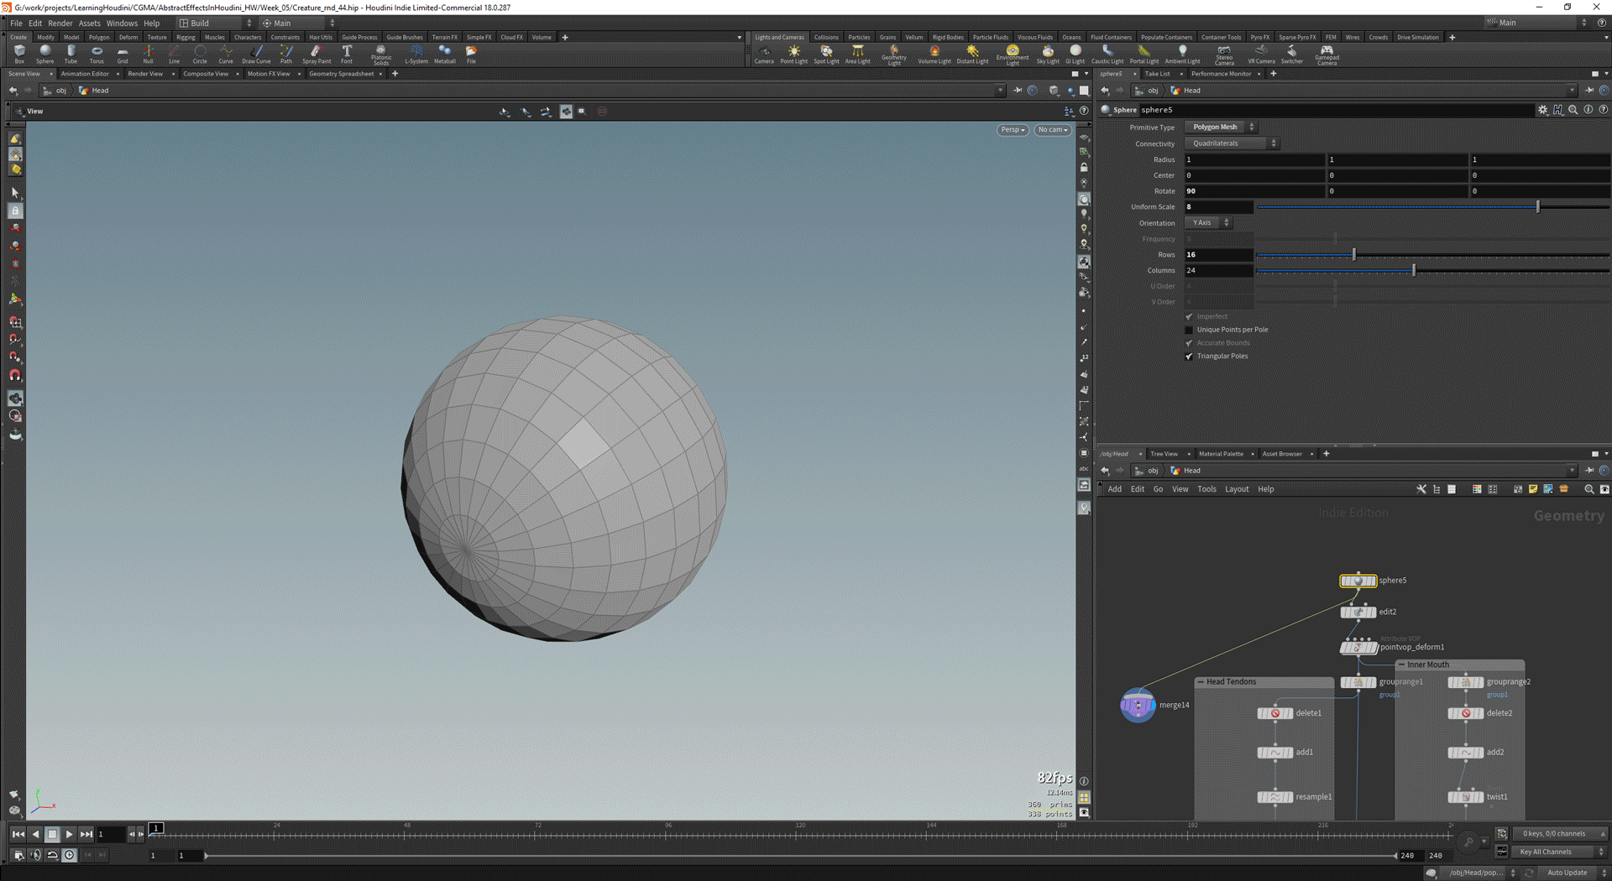Open the Key All Channels dropdown
The image size is (1612, 881).
1561,852
